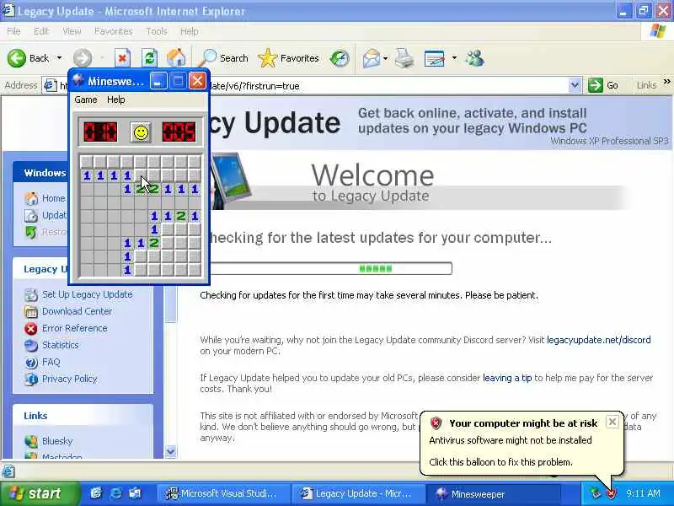Open the File menu in Internet Explorer
674x506 pixels.
click(x=13, y=31)
